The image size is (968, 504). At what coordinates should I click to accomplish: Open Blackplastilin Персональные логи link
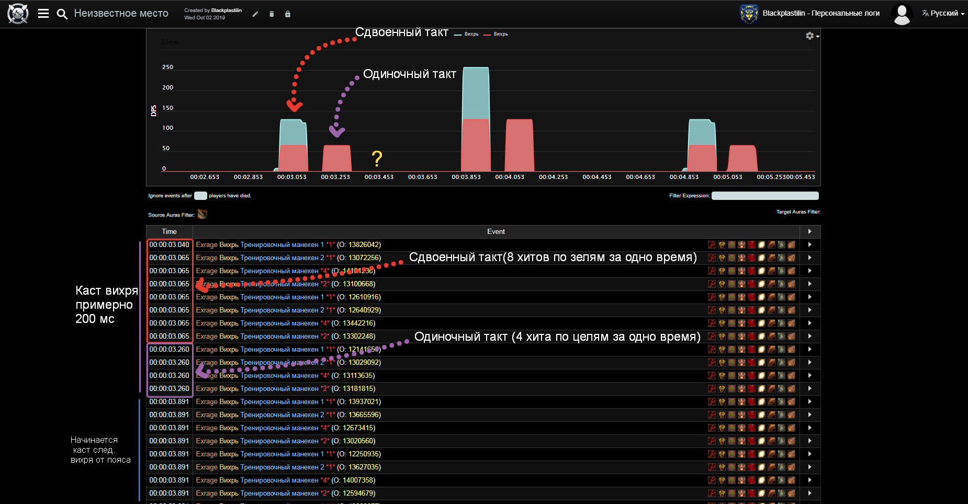pos(820,14)
